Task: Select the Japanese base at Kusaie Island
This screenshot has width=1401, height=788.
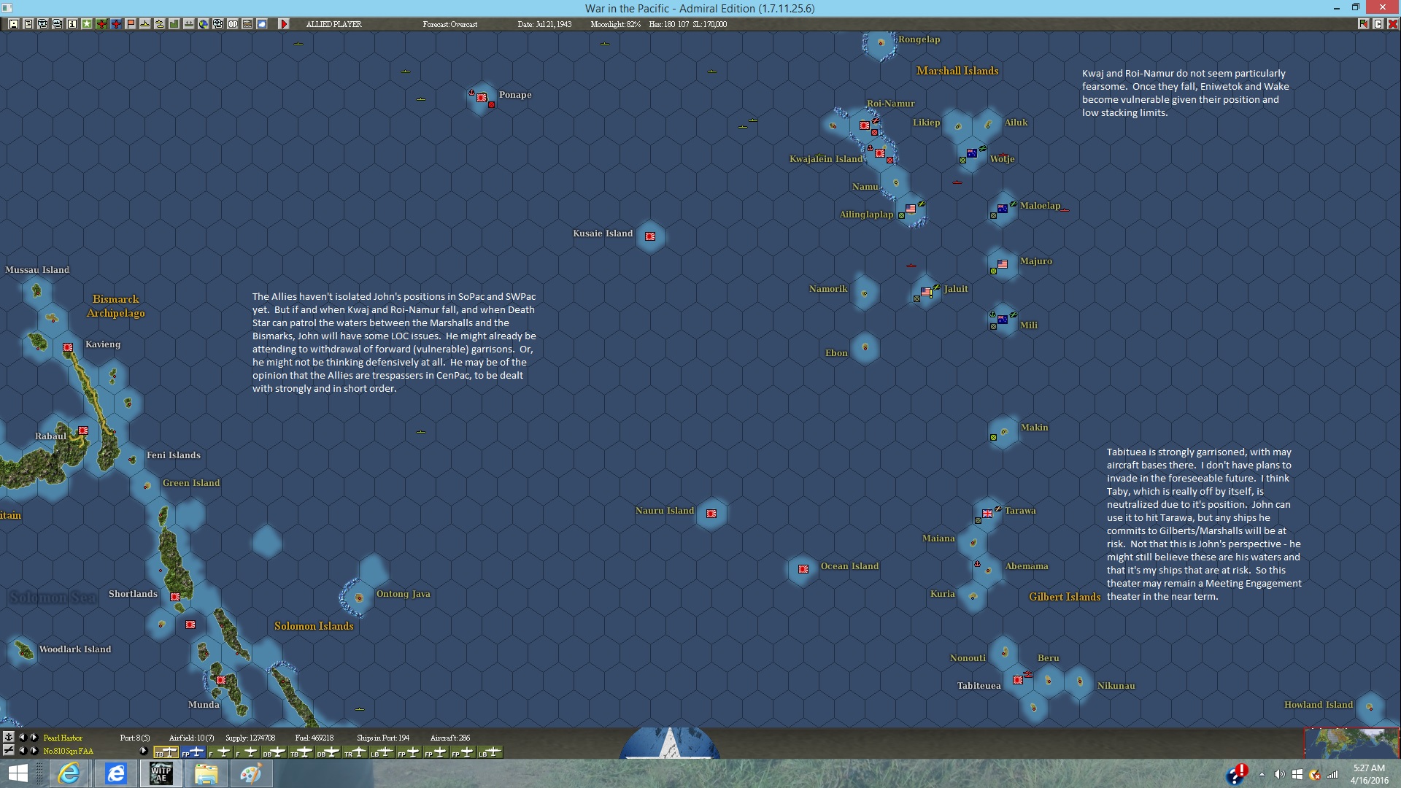Action: [x=650, y=236]
